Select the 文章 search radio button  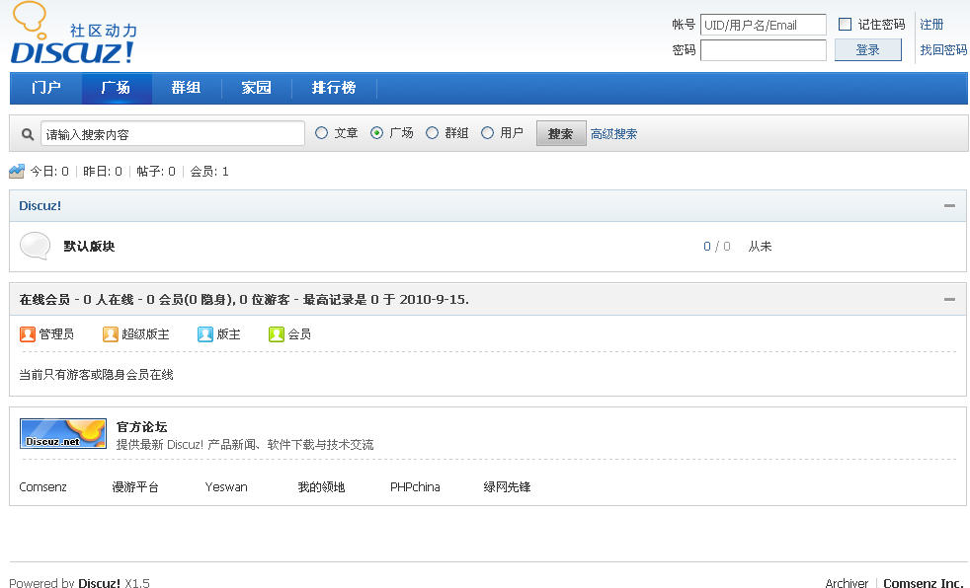pyautogui.click(x=321, y=133)
